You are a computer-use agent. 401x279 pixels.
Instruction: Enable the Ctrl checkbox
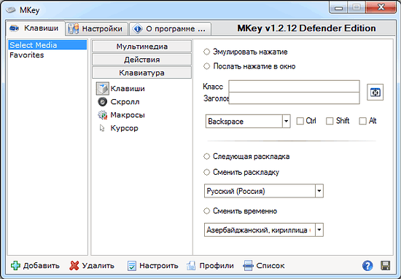(x=300, y=121)
